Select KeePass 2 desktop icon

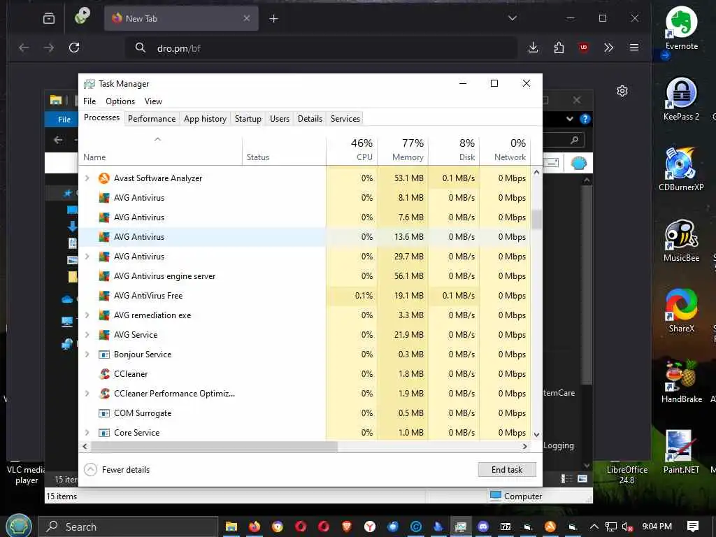(681, 99)
